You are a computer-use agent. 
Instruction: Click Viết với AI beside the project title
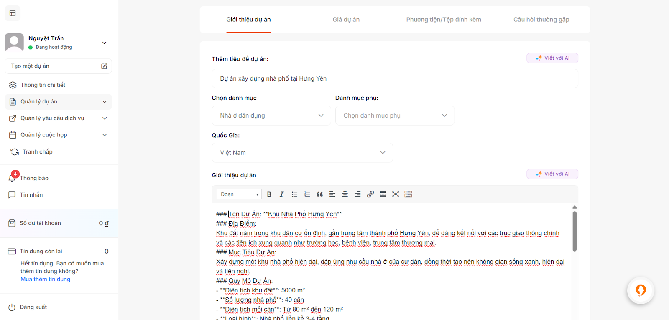tap(552, 58)
